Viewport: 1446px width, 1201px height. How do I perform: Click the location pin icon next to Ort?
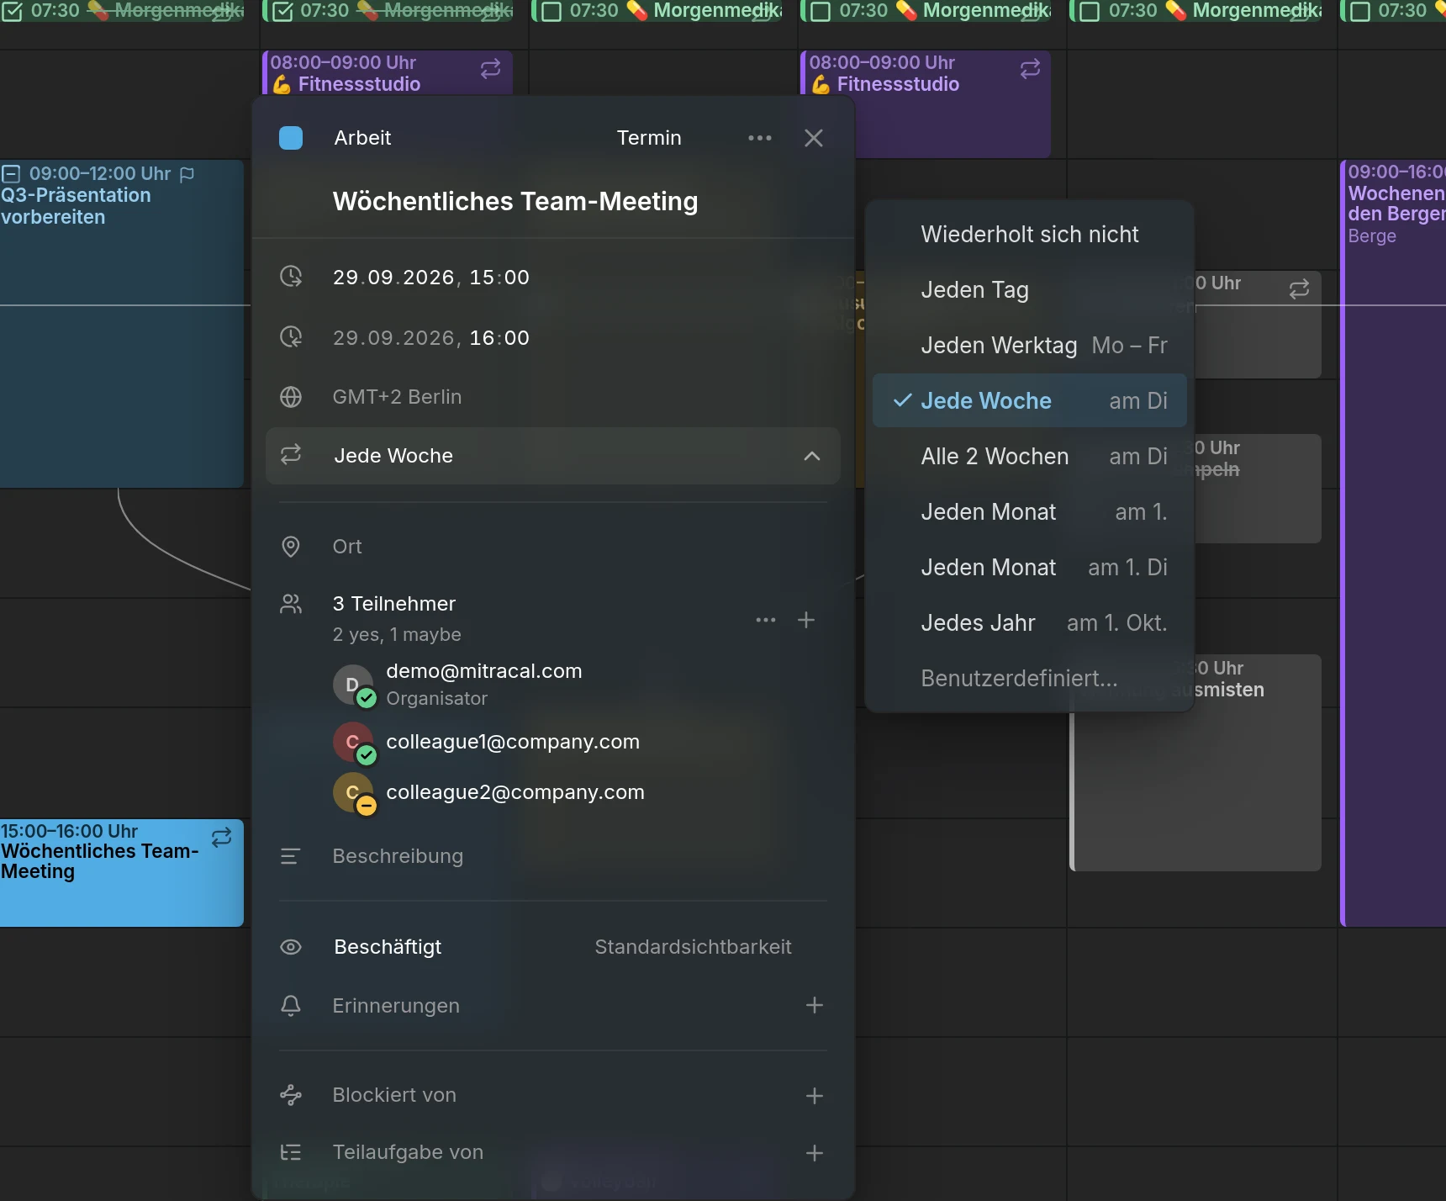tap(291, 547)
